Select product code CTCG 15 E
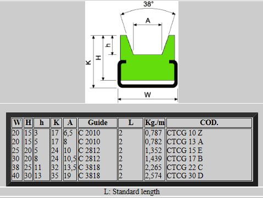 (x=184, y=150)
